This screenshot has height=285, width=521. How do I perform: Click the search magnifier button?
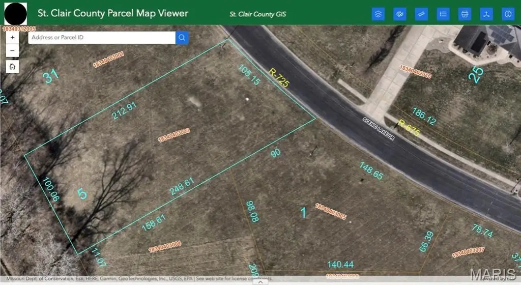pos(182,38)
